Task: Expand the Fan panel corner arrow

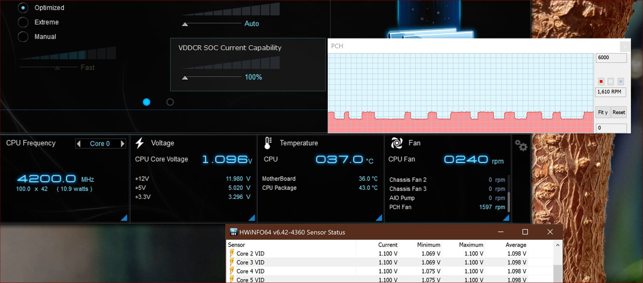Action: (x=506, y=217)
